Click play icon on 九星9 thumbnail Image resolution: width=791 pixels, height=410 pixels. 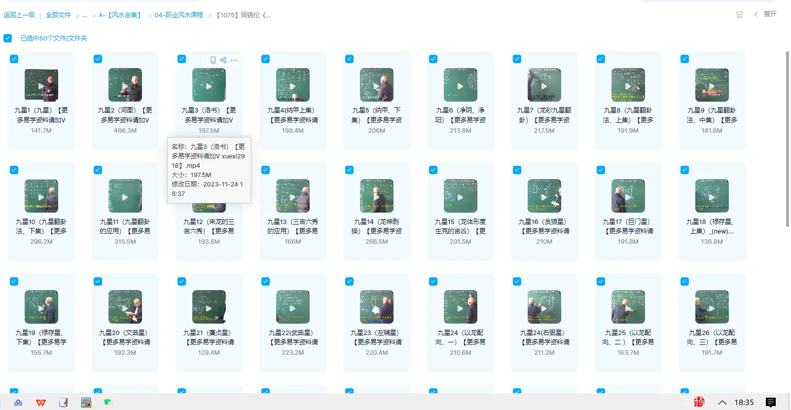pyautogui.click(x=712, y=86)
